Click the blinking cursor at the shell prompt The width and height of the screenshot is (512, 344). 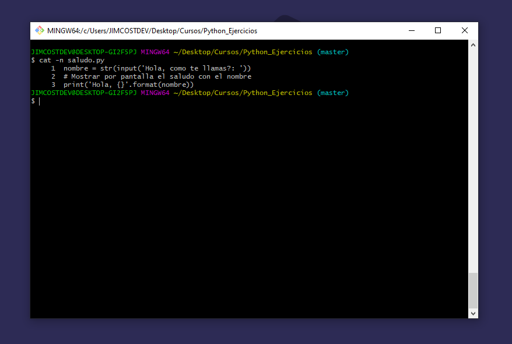coord(39,100)
